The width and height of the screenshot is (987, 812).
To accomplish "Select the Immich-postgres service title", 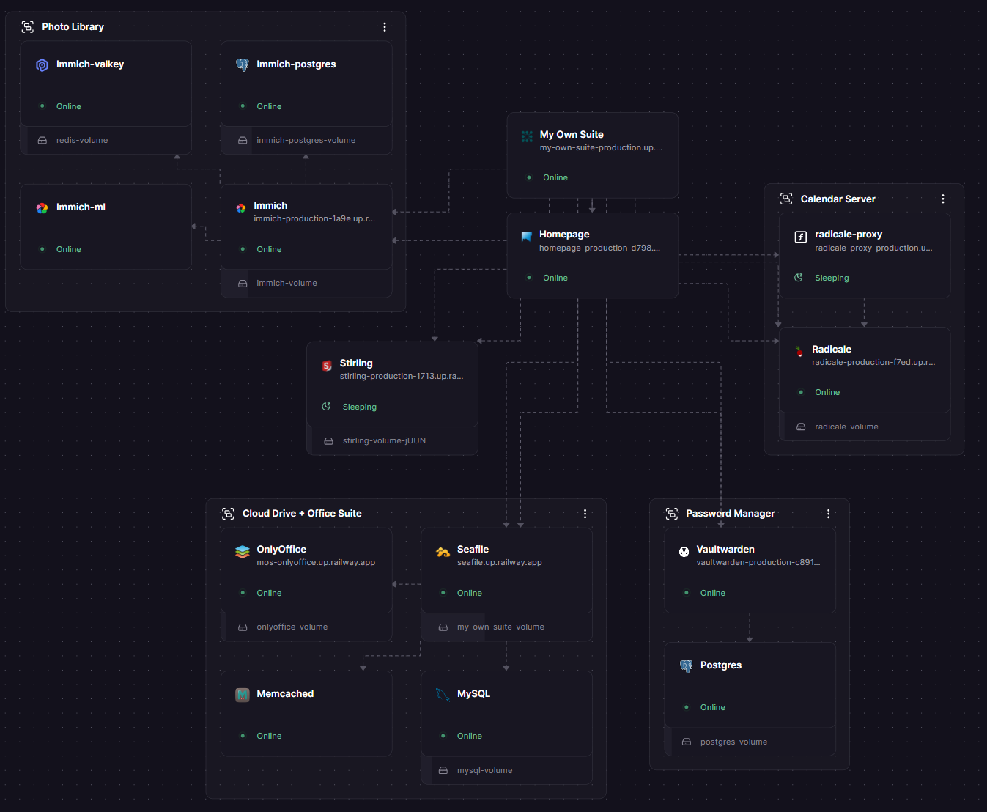I will tap(296, 64).
